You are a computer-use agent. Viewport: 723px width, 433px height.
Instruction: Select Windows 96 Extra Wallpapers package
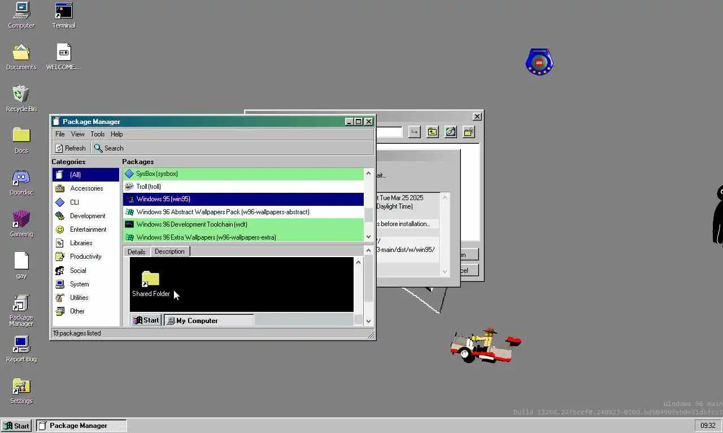coord(243,237)
